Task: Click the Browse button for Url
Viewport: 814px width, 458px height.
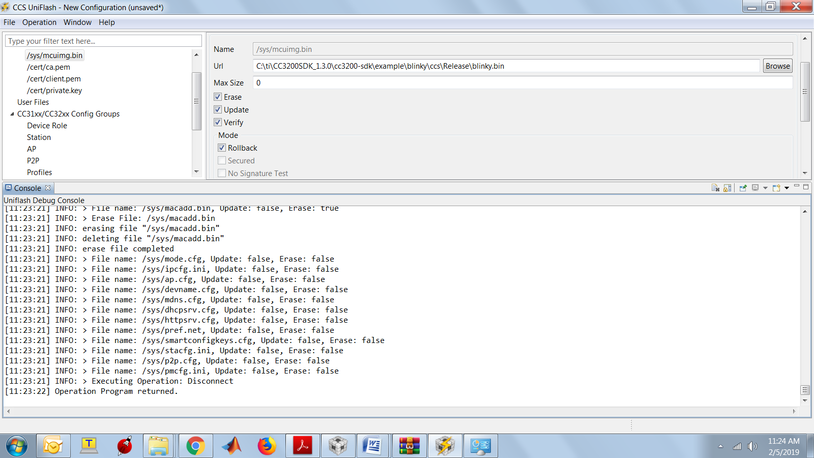Action: coord(778,66)
